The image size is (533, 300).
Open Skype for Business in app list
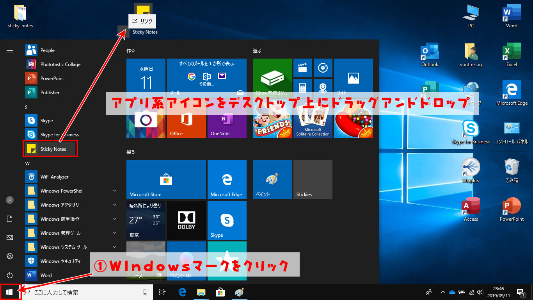point(71,135)
